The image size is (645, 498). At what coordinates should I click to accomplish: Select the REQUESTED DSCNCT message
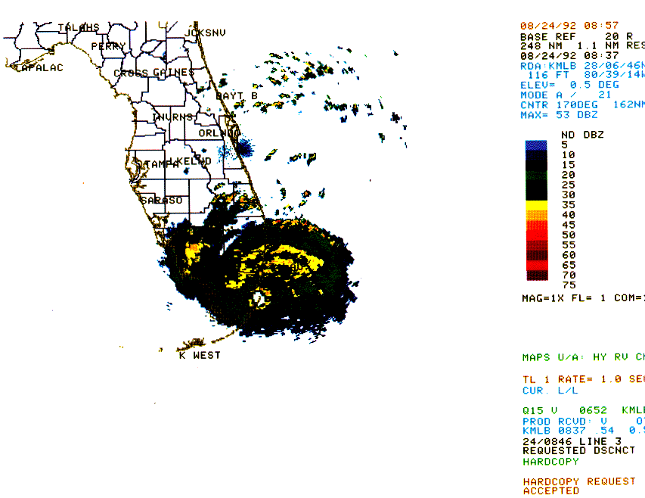(x=578, y=450)
